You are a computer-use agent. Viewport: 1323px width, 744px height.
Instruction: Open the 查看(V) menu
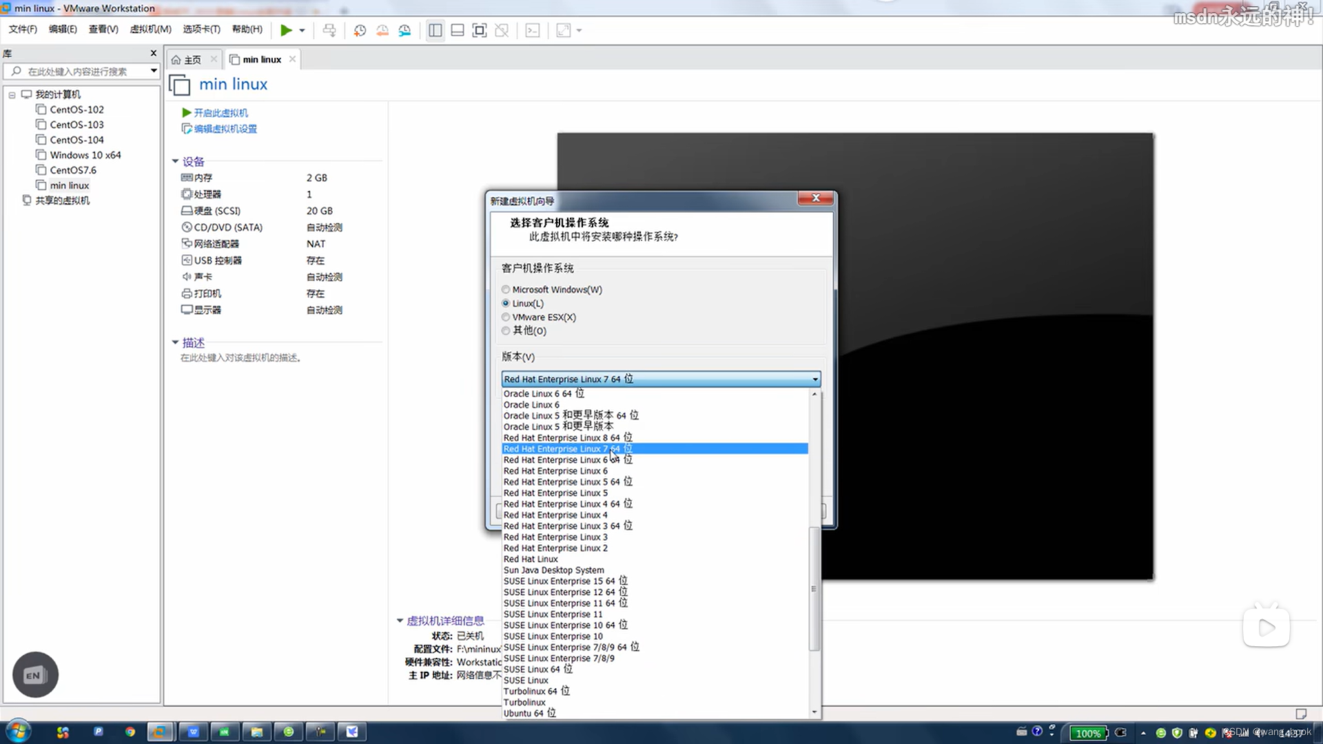(103, 29)
